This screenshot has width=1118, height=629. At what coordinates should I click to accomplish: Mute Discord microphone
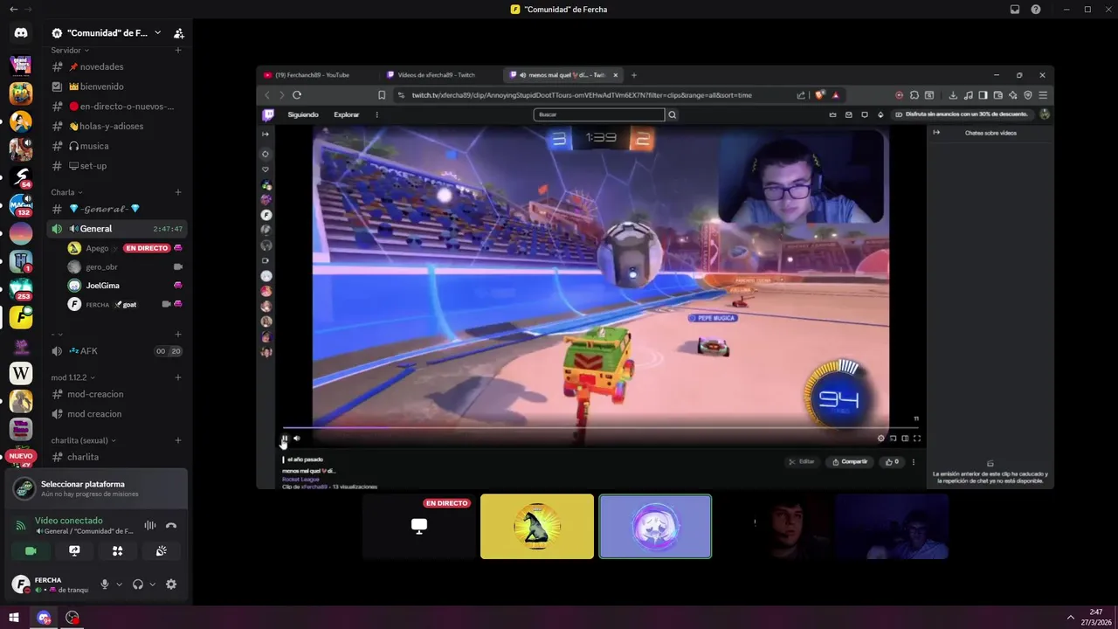[105, 584]
